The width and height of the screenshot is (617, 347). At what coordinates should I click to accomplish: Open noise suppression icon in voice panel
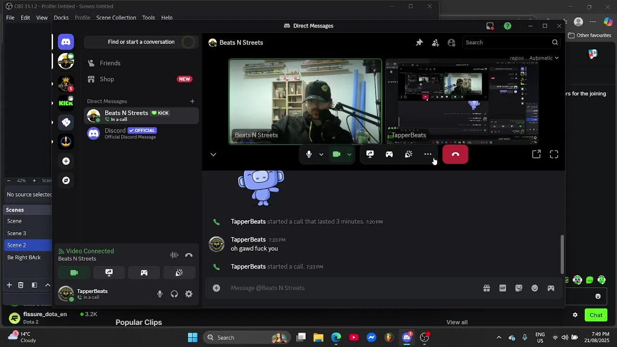click(174, 255)
